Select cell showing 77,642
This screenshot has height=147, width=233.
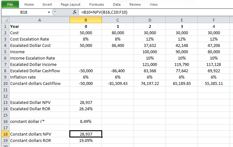(x=182, y=71)
